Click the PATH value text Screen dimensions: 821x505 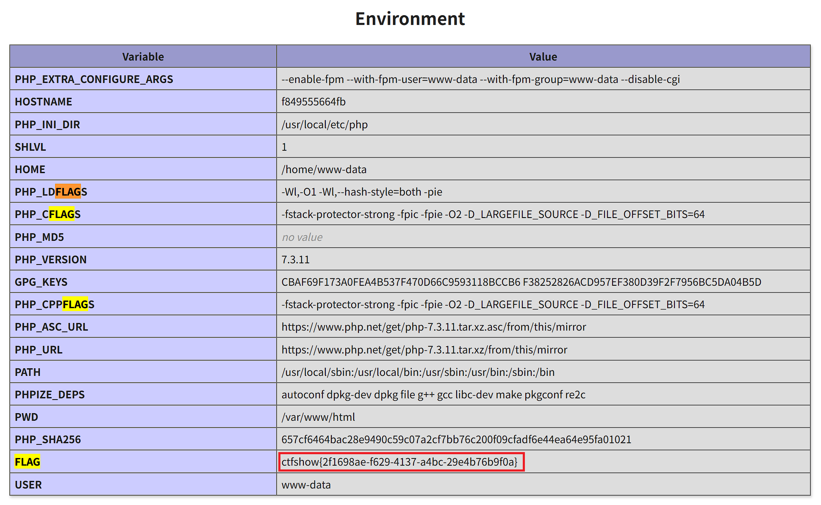tap(418, 372)
